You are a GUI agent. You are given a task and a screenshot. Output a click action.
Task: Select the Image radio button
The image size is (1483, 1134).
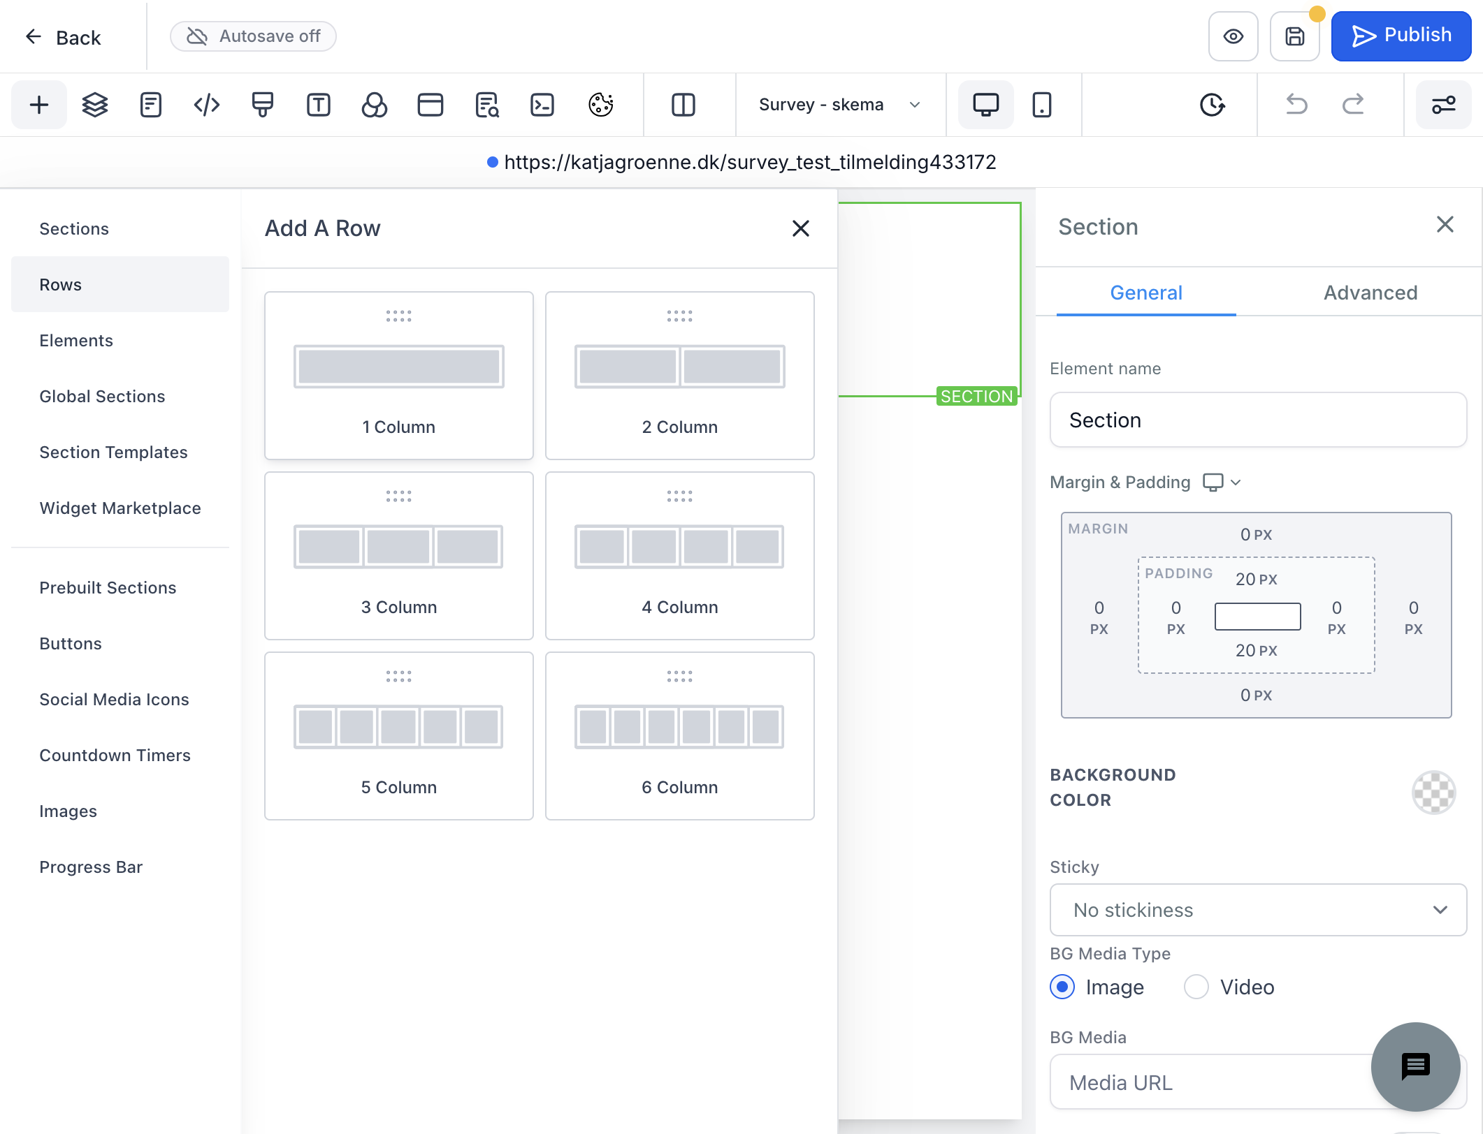tap(1062, 987)
